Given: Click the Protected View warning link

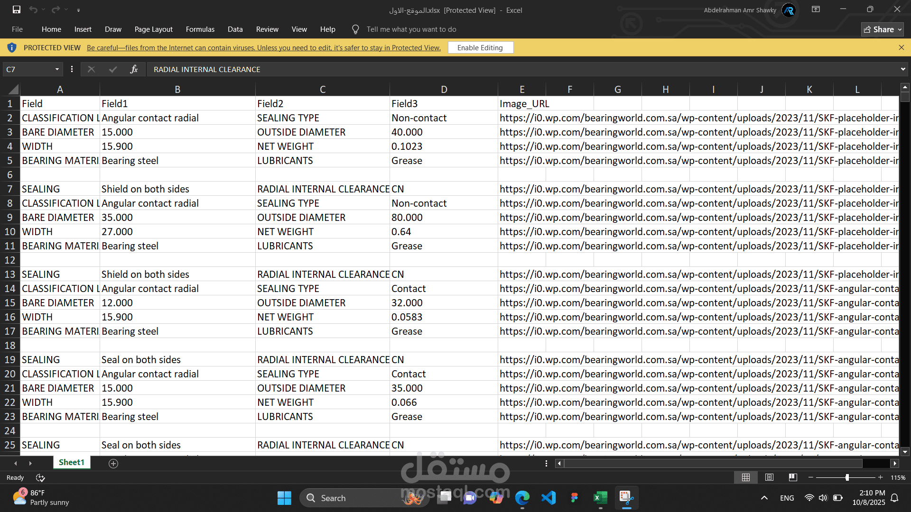Looking at the screenshot, I should tap(263, 47).
